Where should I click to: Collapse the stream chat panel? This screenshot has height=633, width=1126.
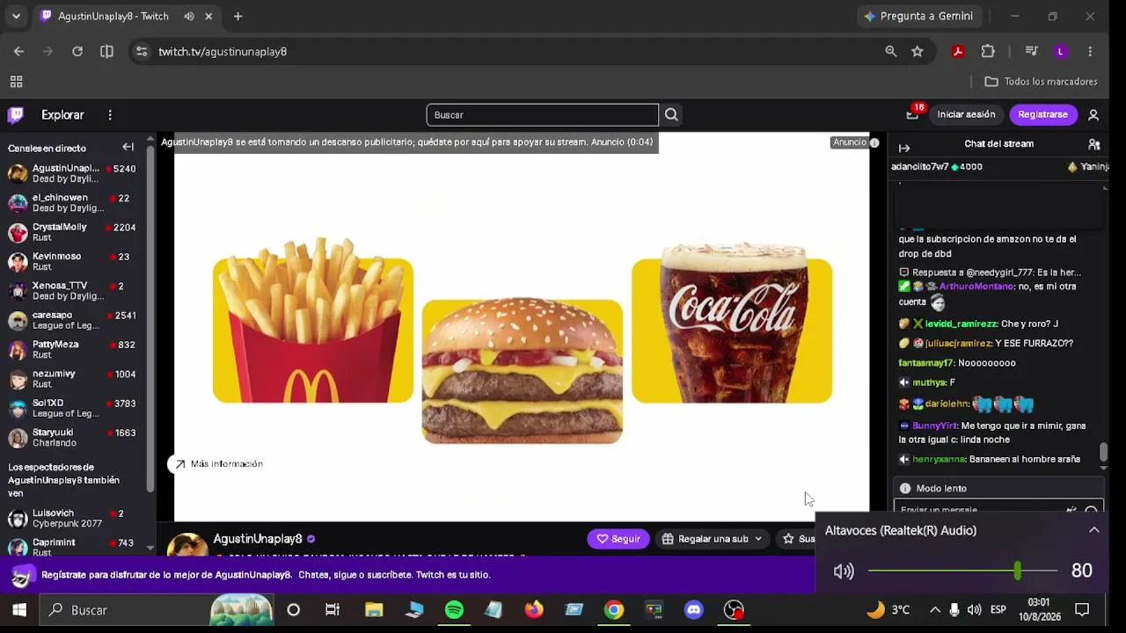[904, 147]
